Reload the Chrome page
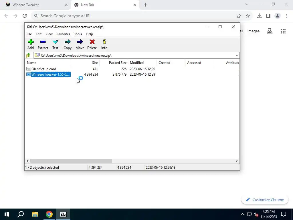The image size is (293, 220). point(25,16)
